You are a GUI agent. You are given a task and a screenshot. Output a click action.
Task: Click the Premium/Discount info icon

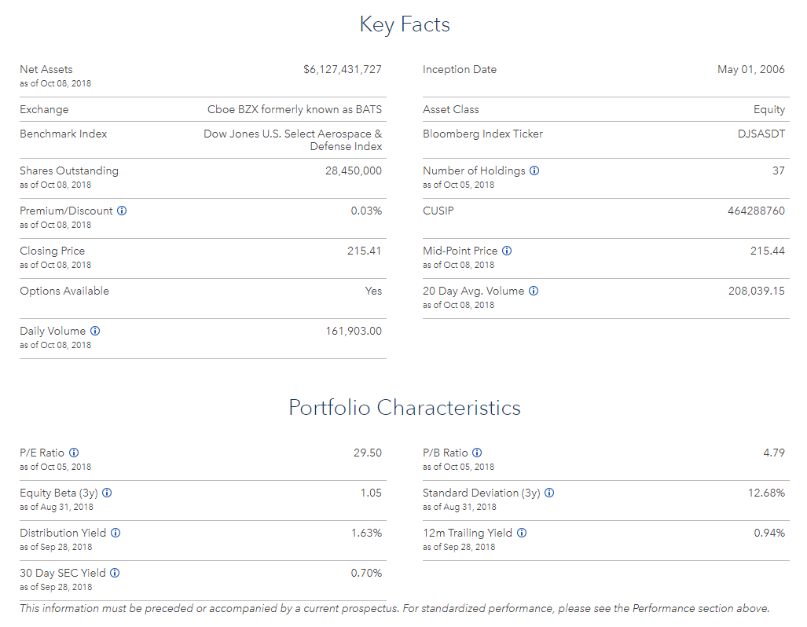click(122, 211)
